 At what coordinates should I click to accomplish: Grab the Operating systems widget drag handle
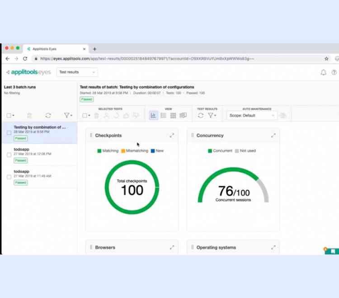pos(193,247)
